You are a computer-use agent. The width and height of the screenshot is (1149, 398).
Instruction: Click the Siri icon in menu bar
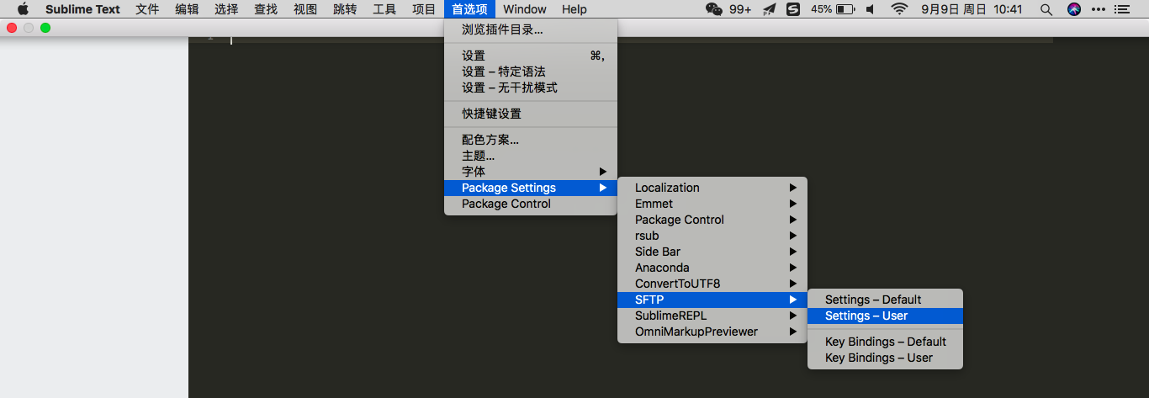click(x=1073, y=9)
